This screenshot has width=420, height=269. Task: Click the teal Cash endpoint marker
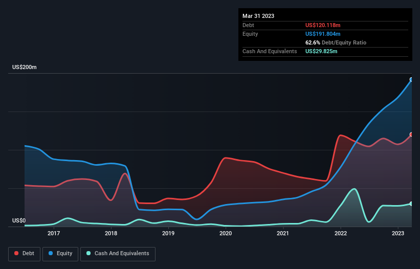click(x=411, y=204)
